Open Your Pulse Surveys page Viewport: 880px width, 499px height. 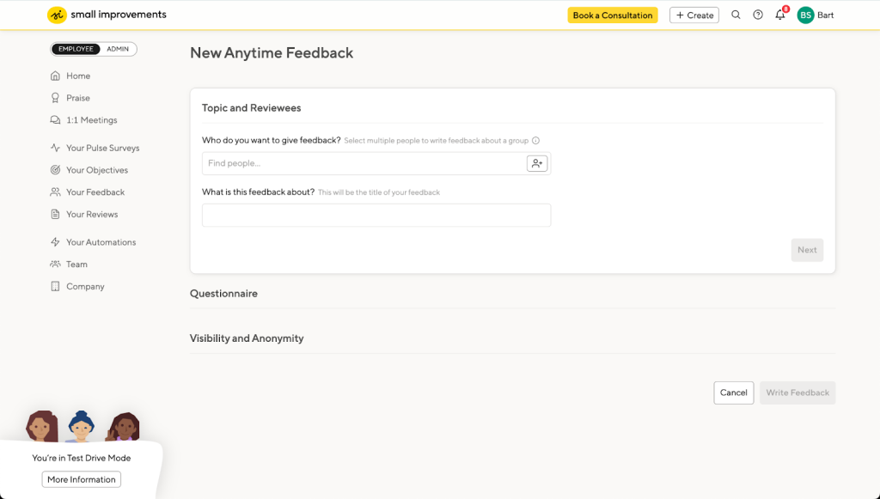[x=102, y=148]
